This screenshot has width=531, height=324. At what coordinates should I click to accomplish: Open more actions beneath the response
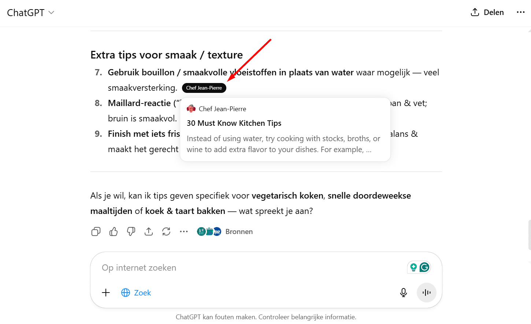184,231
